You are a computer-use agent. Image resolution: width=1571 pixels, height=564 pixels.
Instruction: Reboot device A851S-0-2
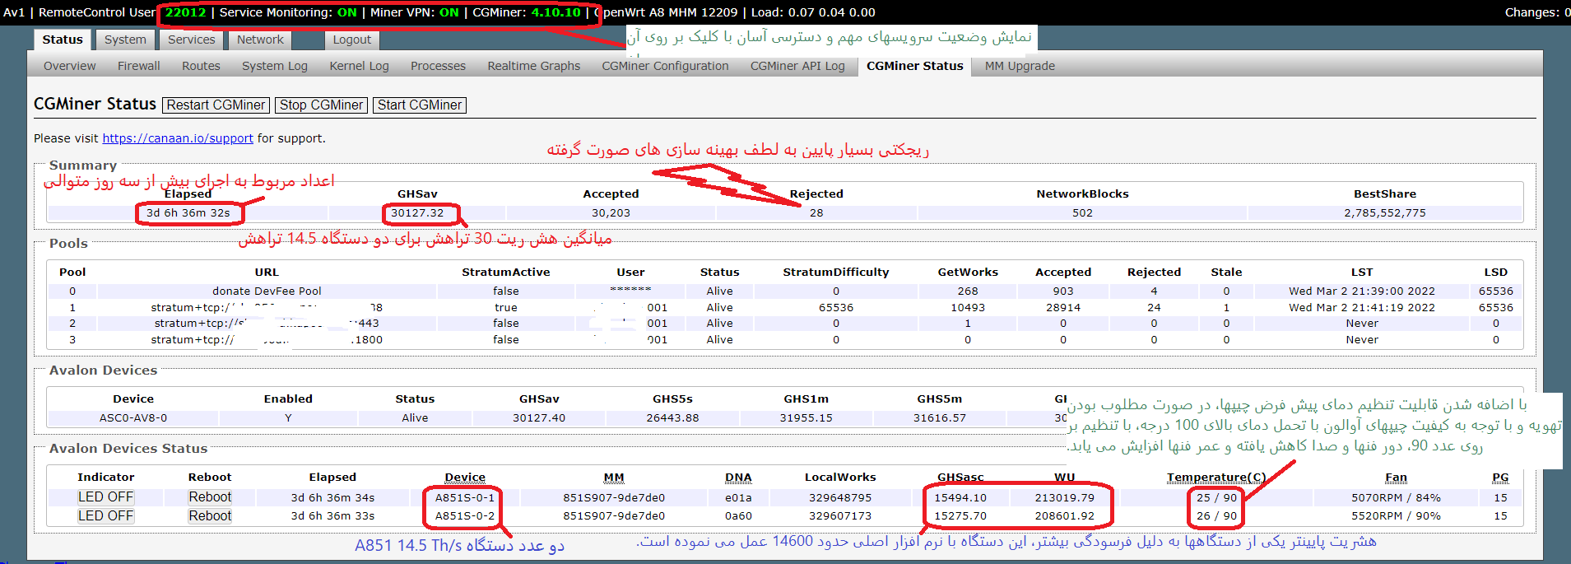click(x=210, y=515)
